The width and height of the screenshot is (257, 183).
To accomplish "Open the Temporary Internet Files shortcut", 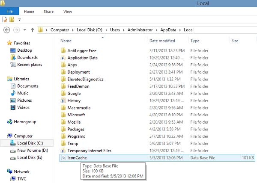I will click(x=89, y=151).
